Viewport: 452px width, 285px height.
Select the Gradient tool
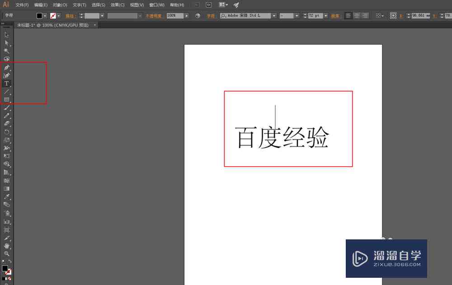[x=6, y=188]
